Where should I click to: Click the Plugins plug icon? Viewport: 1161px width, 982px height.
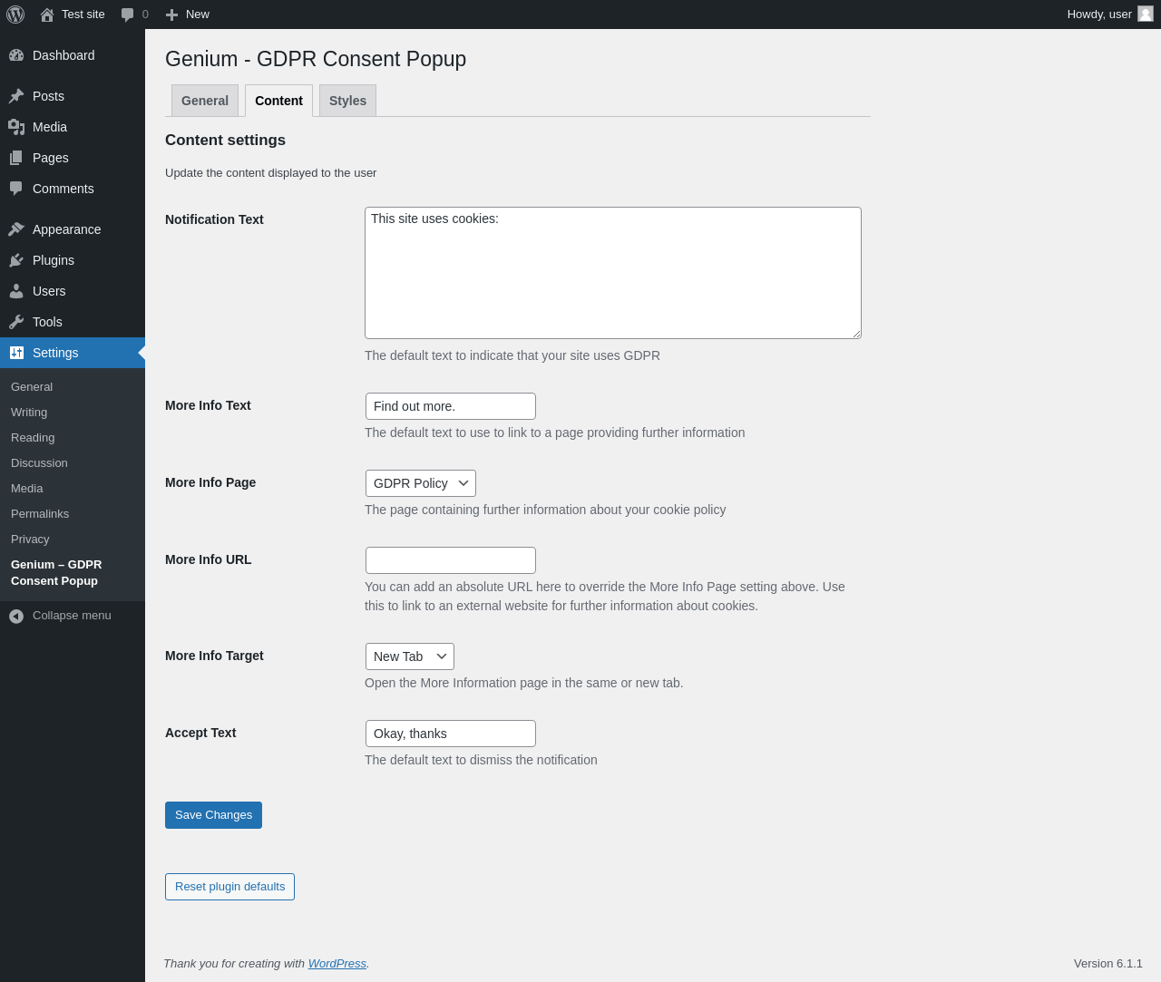[16, 260]
